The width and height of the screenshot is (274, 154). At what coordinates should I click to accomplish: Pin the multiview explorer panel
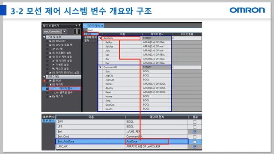79,26
